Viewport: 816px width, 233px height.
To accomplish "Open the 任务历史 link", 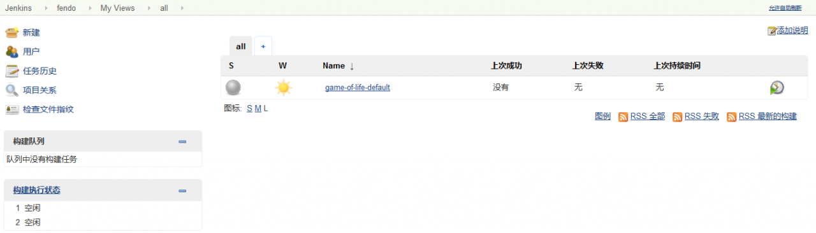I will [x=40, y=71].
